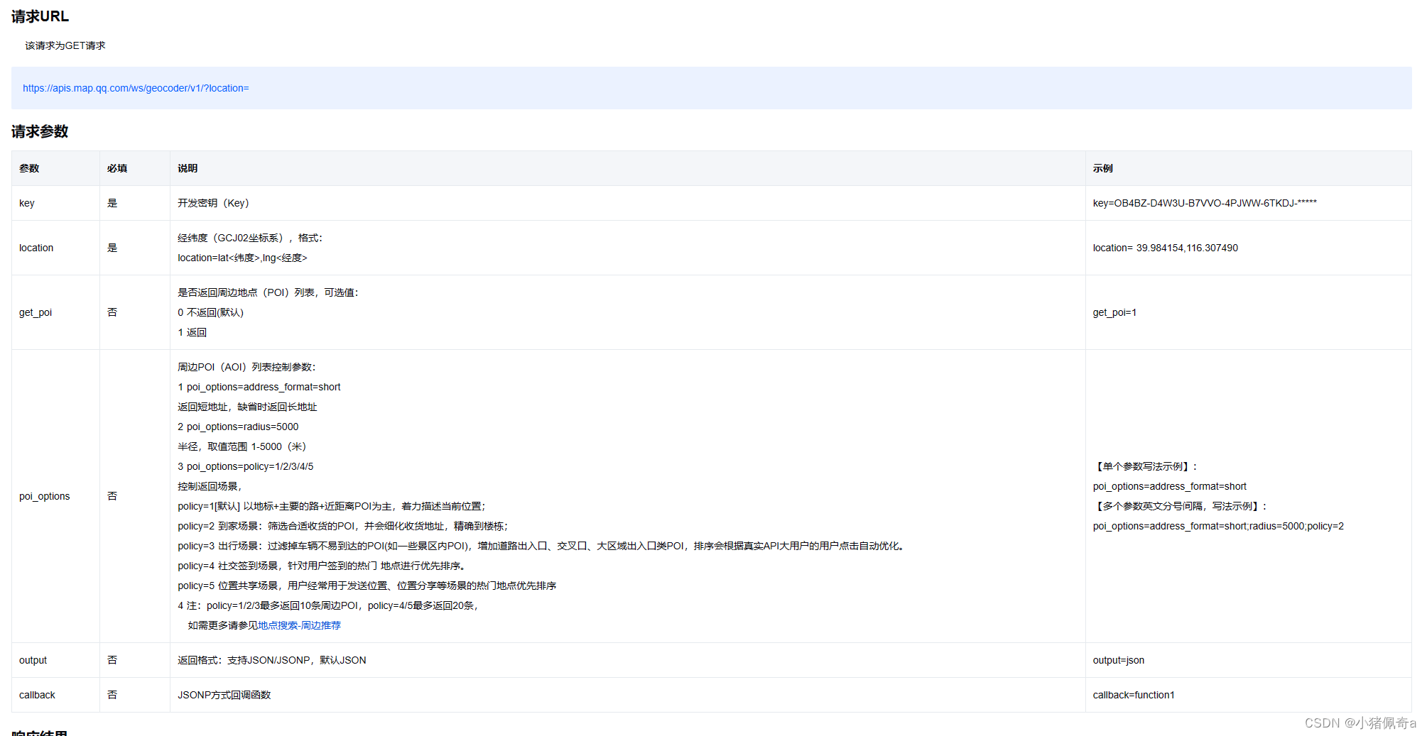This screenshot has width=1427, height=736.
Task: Select the 参数 column header
Action: (x=29, y=168)
